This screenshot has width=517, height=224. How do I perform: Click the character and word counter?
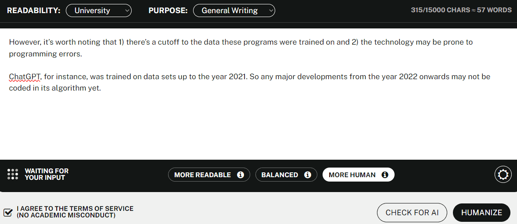pyautogui.click(x=461, y=10)
